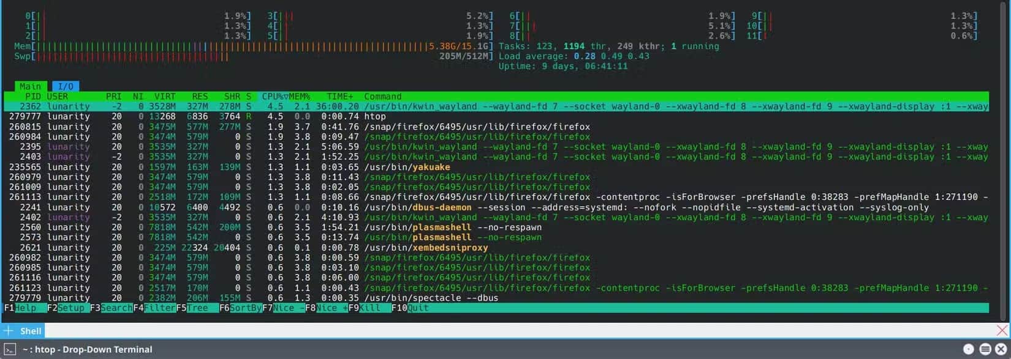Sort by the MEM% column header
The height and width of the screenshot is (359, 1011).
point(300,96)
